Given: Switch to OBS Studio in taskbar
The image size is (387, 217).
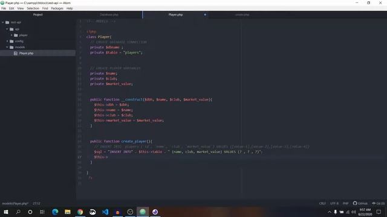Looking at the screenshot, I should pyautogui.click(x=130, y=212).
